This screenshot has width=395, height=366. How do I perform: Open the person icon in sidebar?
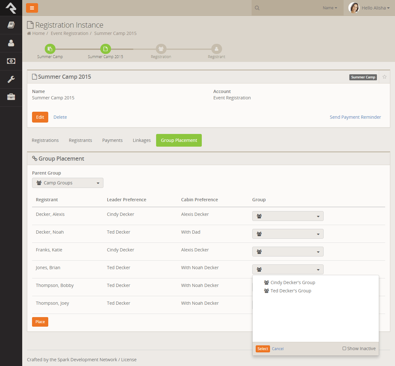[11, 43]
